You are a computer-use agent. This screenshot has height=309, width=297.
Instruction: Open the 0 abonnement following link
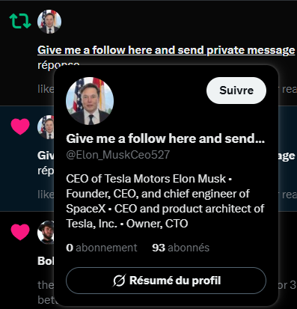pyautogui.click(x=102, y=248)
